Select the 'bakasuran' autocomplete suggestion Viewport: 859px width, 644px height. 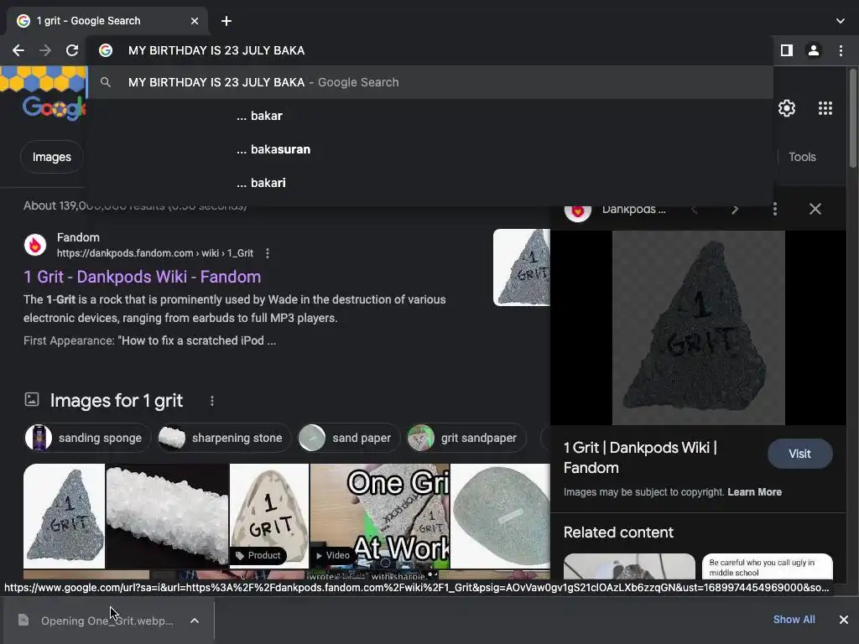pos(429,149)
